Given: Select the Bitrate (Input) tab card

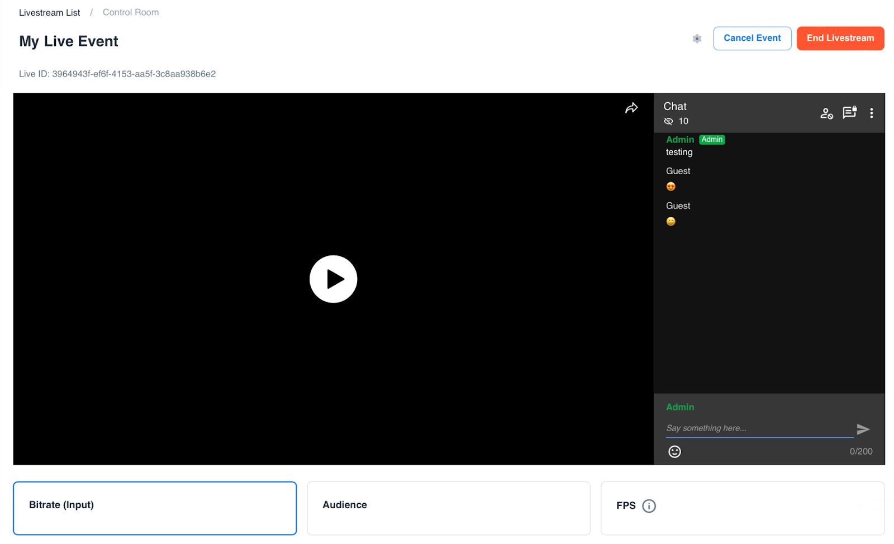Looking at the screenshot, I should pyautogui.click(x=155, y=508).
